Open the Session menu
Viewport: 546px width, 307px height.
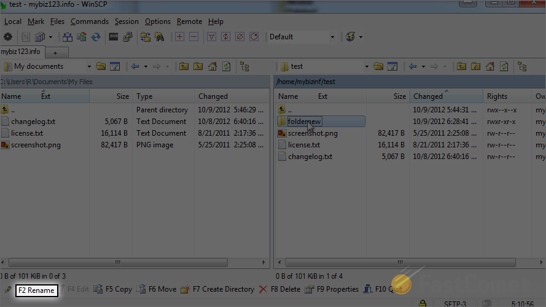tap(127, 21)
